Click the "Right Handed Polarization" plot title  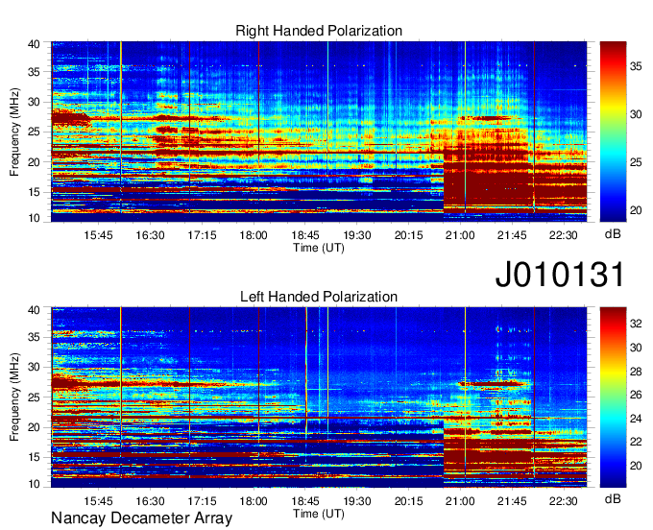[319, 31]
